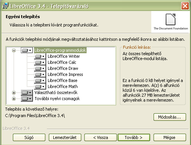Collapse the LibreOffice-programmodulok tree node
The width and height of the screenshot is (191, 145).
pos(14,51)
